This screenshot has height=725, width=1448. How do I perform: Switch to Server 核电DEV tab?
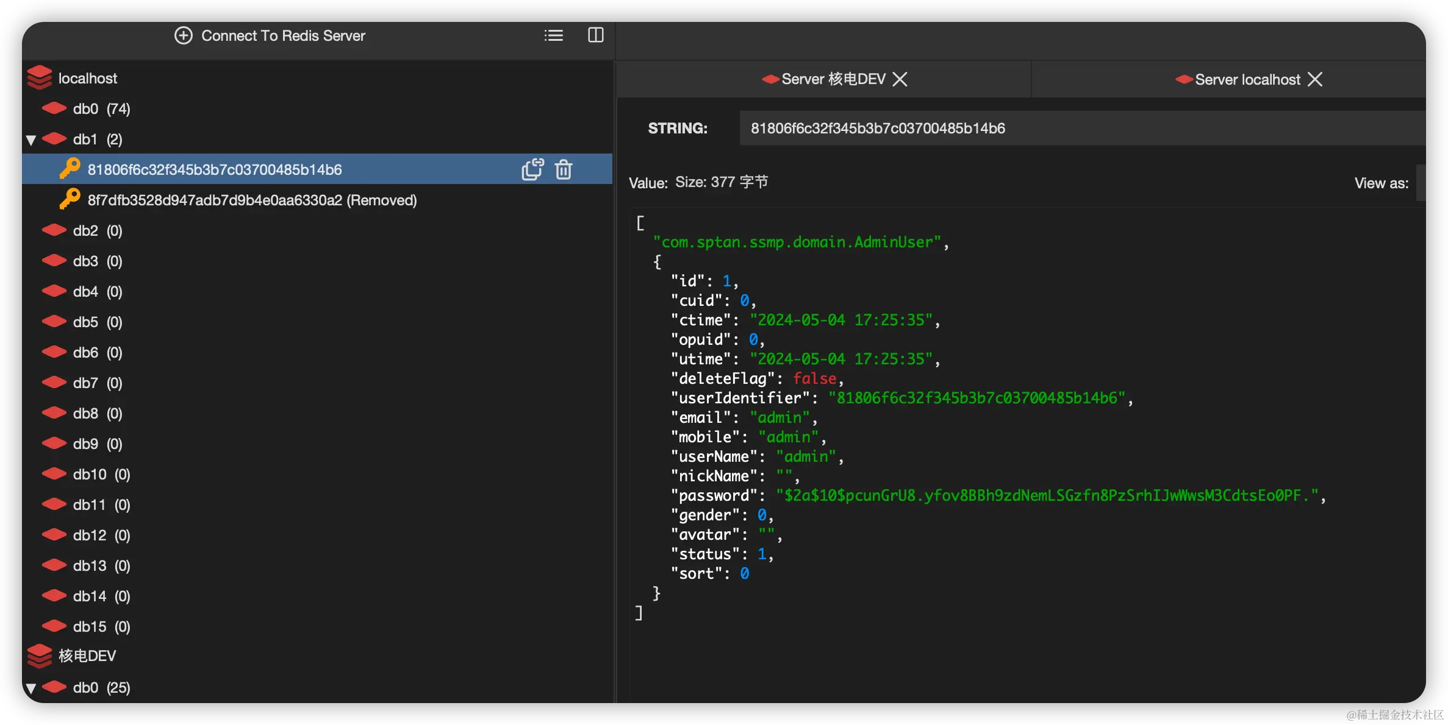[833, 79]
